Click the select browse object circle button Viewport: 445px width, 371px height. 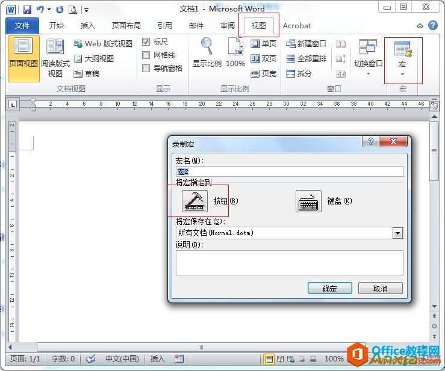click(434, 327)
